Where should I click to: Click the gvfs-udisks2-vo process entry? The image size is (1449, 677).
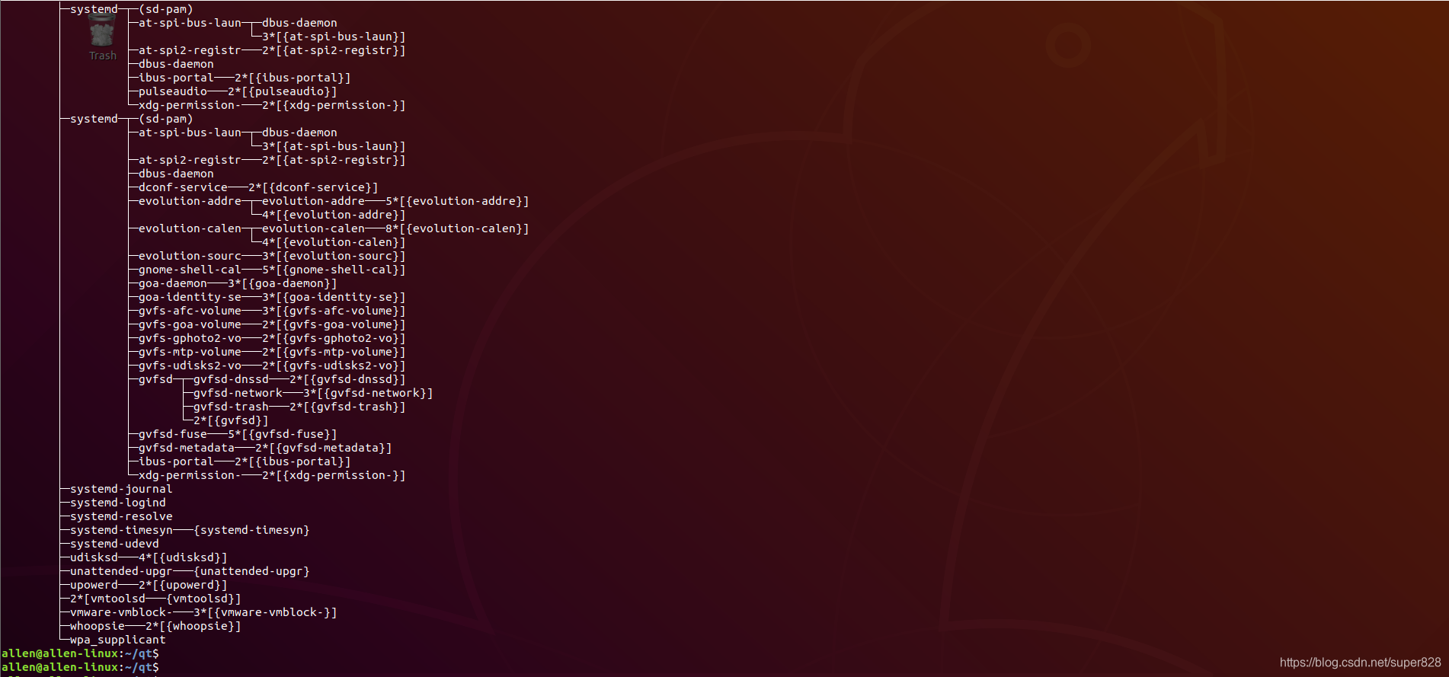pos(190,366)
